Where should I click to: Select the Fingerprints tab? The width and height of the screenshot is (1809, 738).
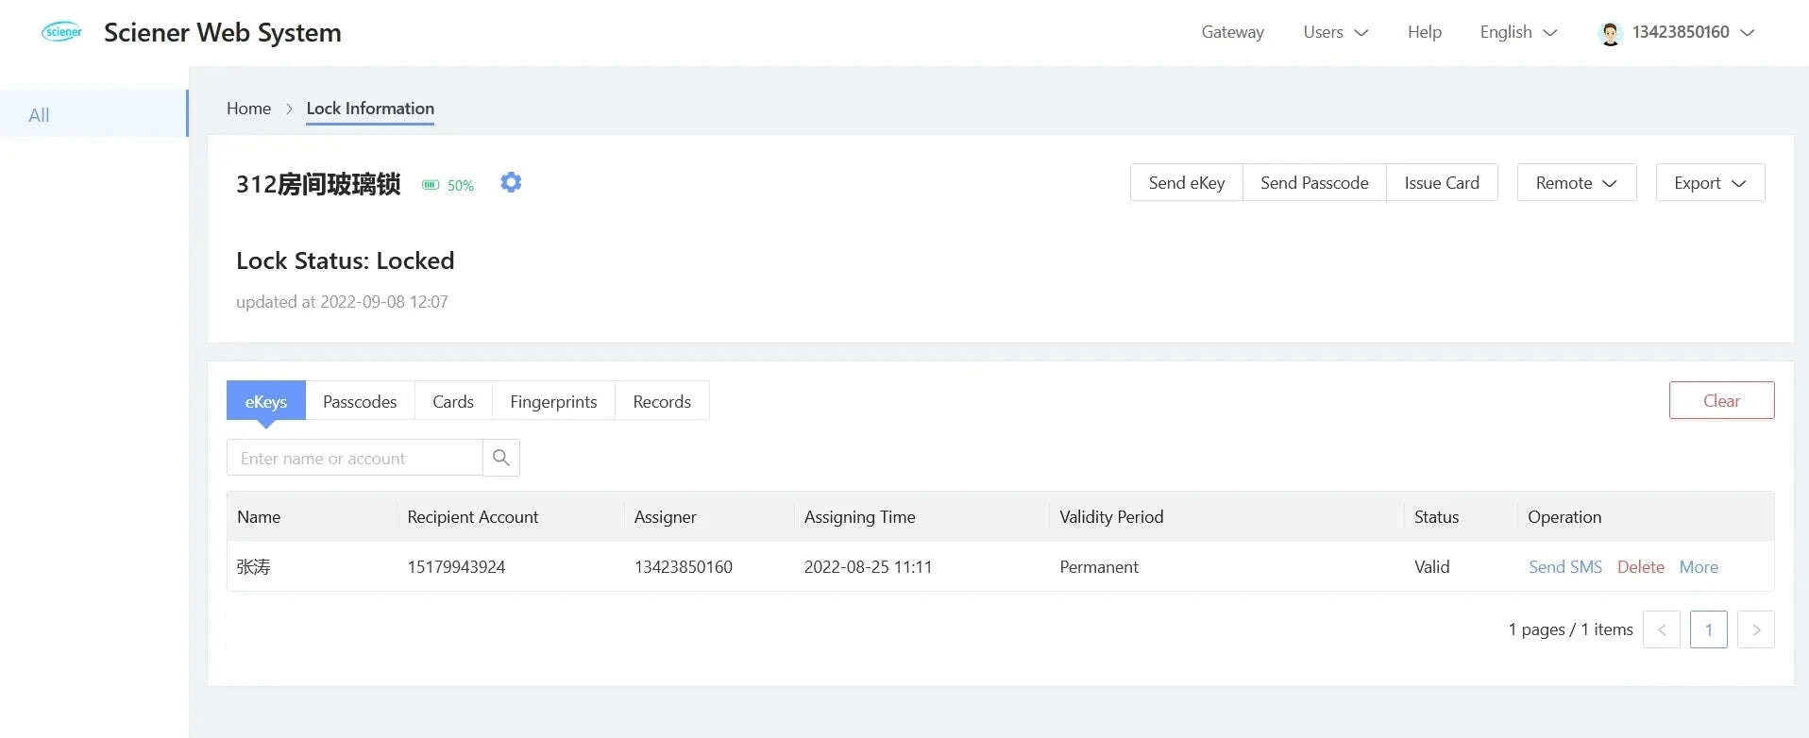pyautogui.click(x=553, y=401)
